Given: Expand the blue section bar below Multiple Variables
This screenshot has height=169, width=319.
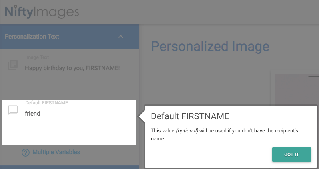Looking at the screenshot, I should [69, 167].
